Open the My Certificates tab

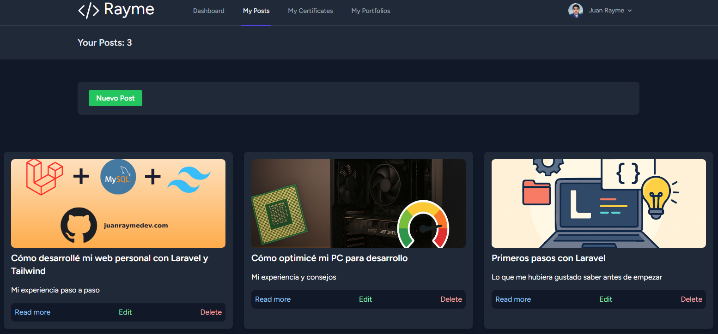[x=310, y=11]
